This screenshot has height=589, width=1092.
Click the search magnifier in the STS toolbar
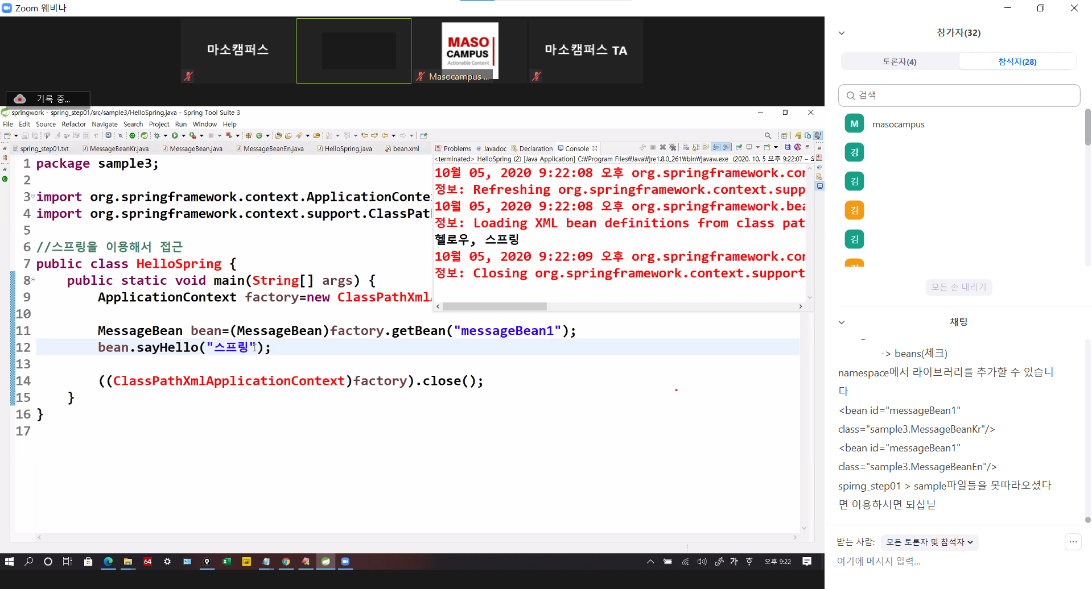(768, 135)
